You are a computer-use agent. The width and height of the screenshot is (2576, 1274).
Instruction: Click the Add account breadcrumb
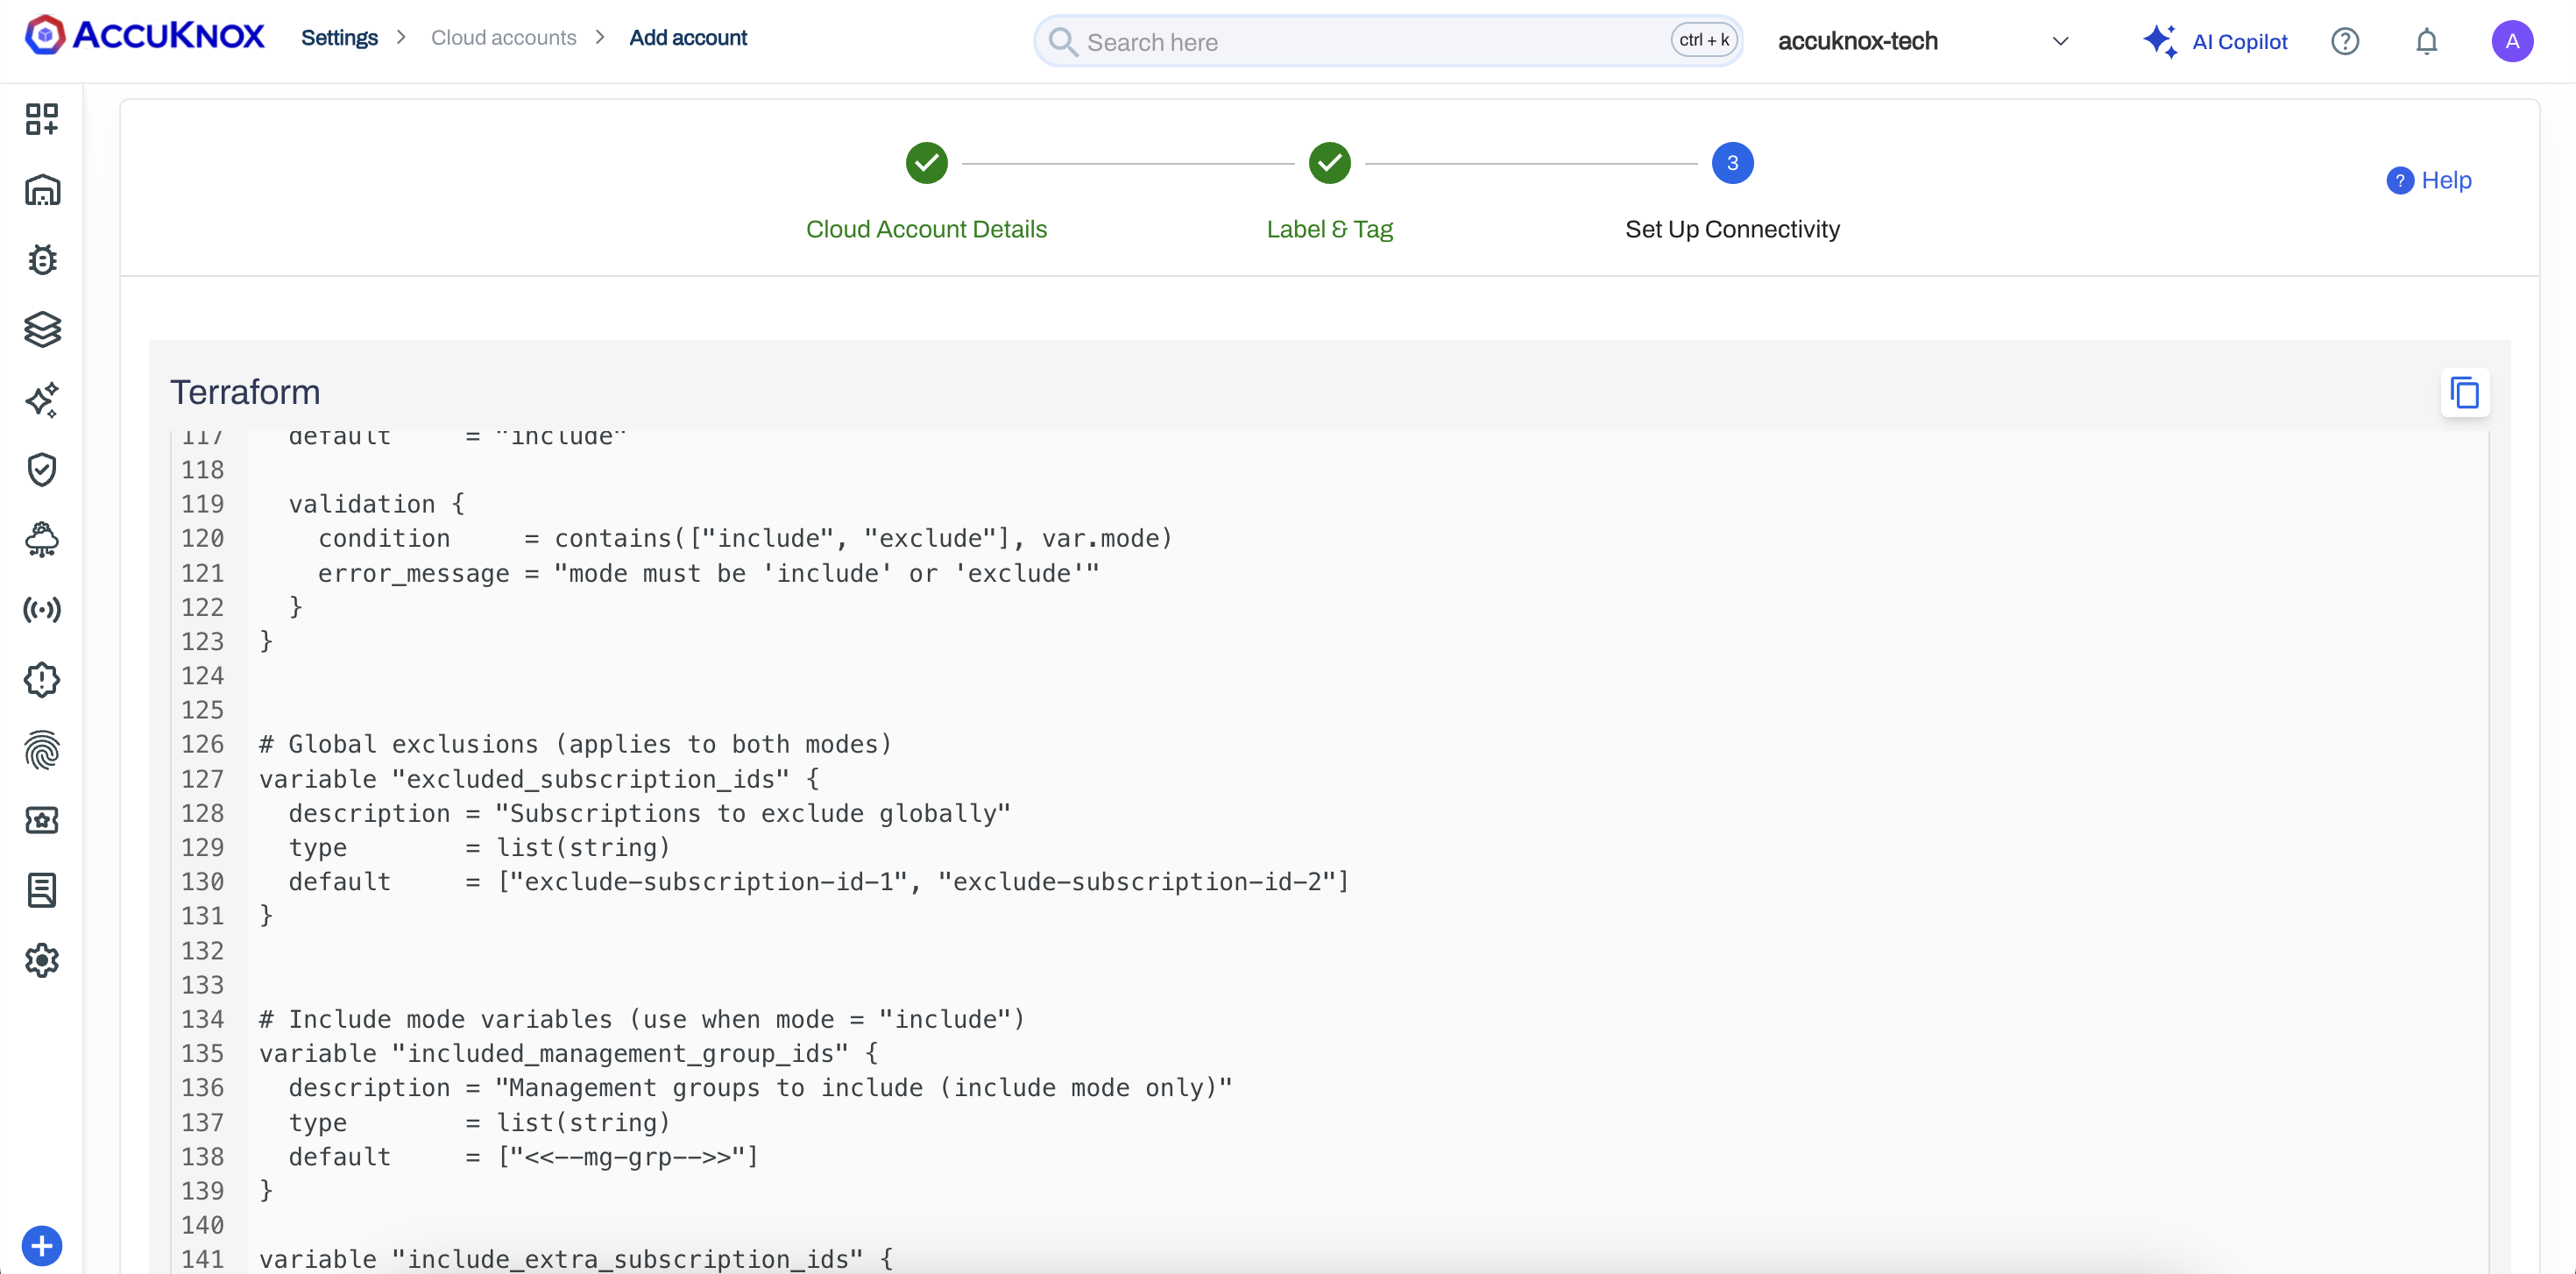click(688, 37)
